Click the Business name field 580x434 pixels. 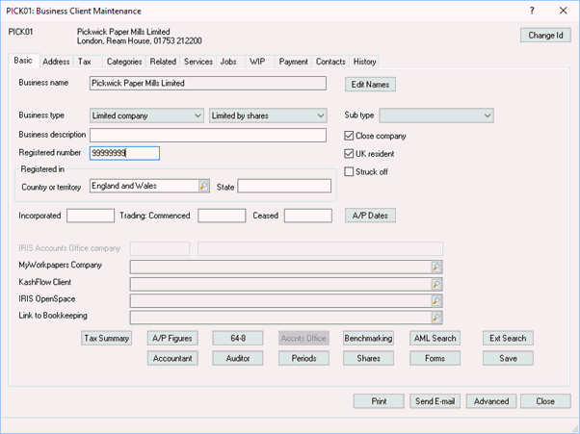tap(208, 83)
